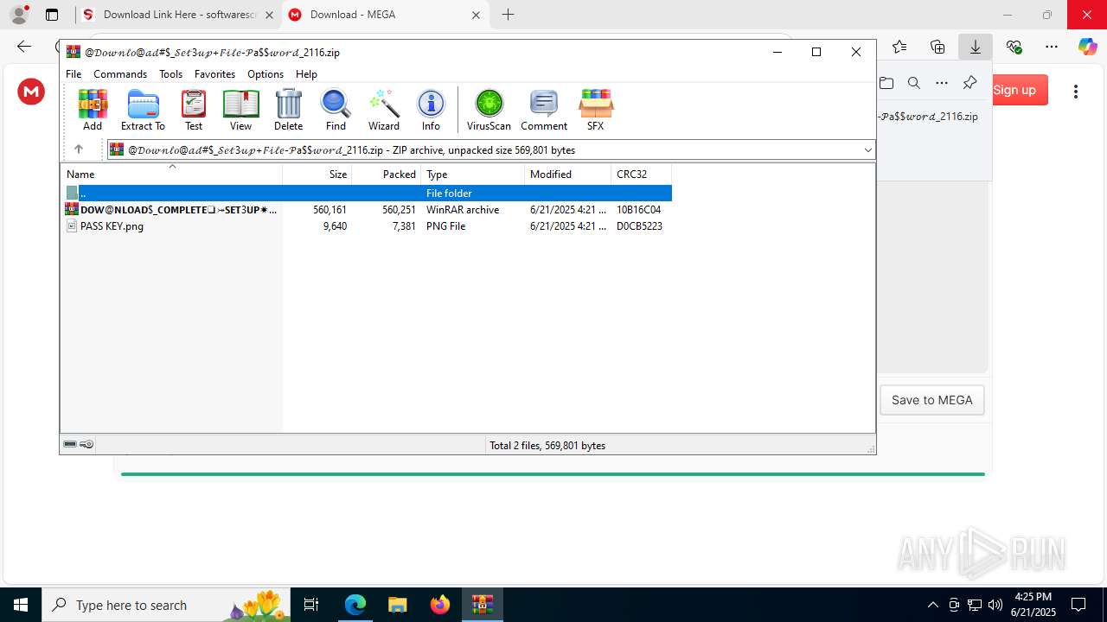Viewport: 1107px width, 622px height.
Task: Click the Extract To toolbar icon
Action: (x=143, y=110)
